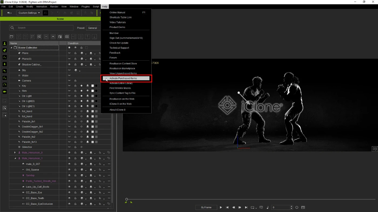Expand the Male_Herculean_0 tree node
Image resolution: width=378 pixels, height=212 pixels.
point(15,152)
